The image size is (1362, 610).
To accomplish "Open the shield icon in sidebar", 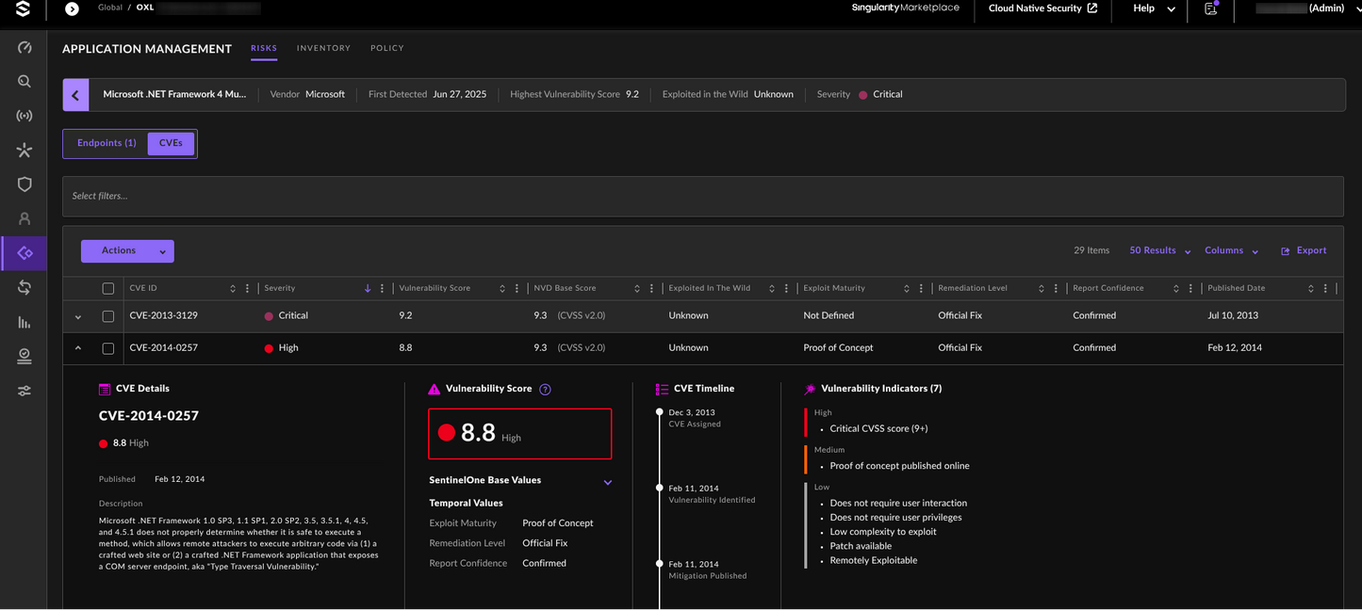I will point(25,185).
